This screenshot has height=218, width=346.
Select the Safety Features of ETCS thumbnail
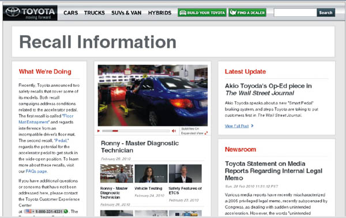(x=185, y=174)
